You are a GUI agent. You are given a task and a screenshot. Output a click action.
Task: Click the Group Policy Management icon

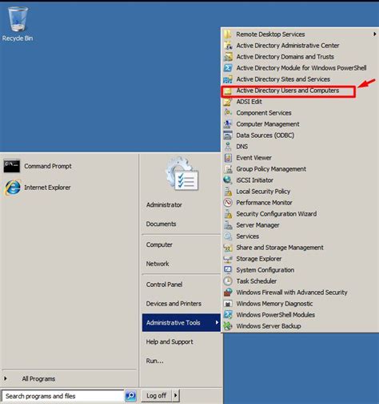click(228, 169)
